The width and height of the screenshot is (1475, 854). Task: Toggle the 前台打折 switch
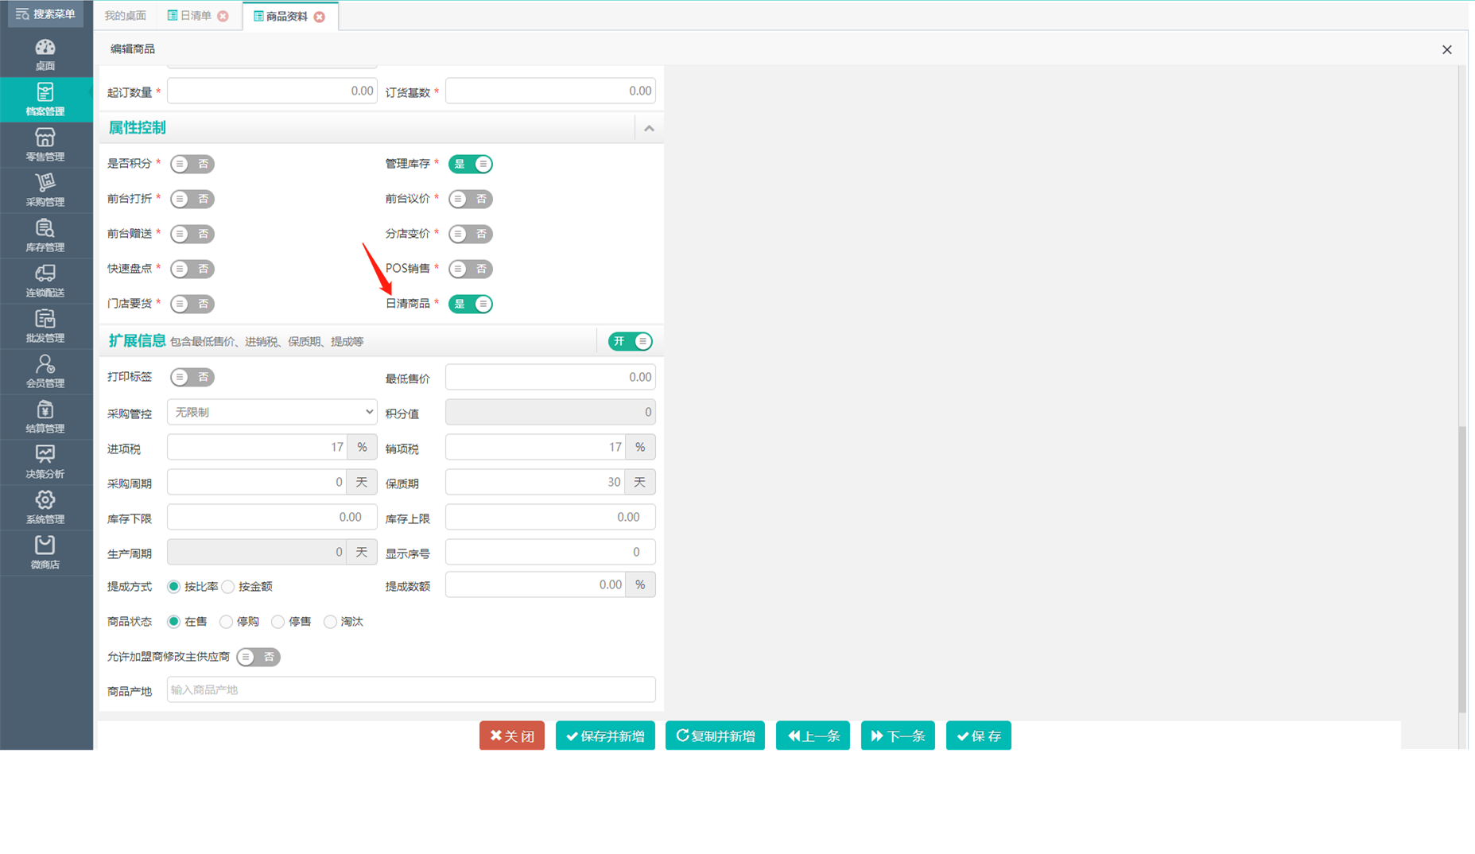pos(192,199)
